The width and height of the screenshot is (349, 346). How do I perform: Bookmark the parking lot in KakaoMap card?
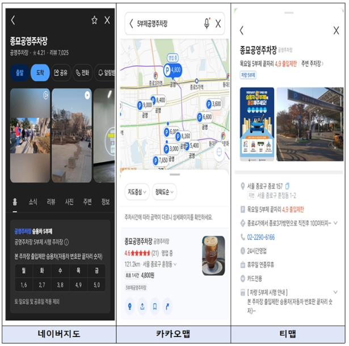[155, 306]
